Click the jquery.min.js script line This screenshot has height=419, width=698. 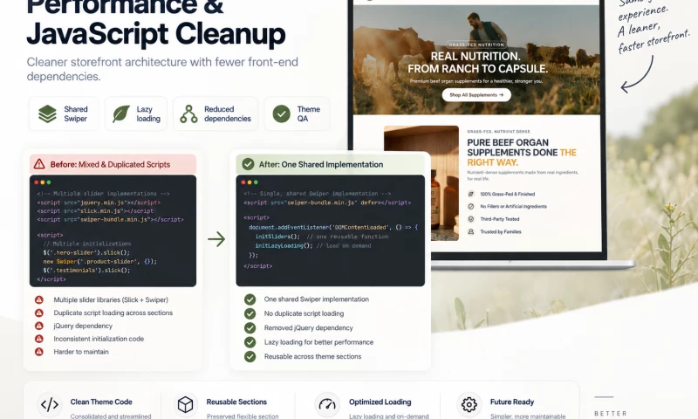(x=99, y=203)
